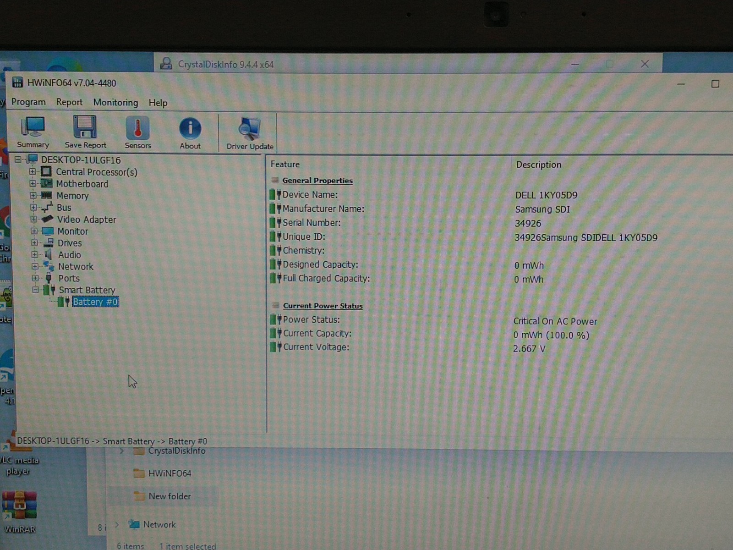
Task: Select the Monitor icon in tree
Action: 48,231
